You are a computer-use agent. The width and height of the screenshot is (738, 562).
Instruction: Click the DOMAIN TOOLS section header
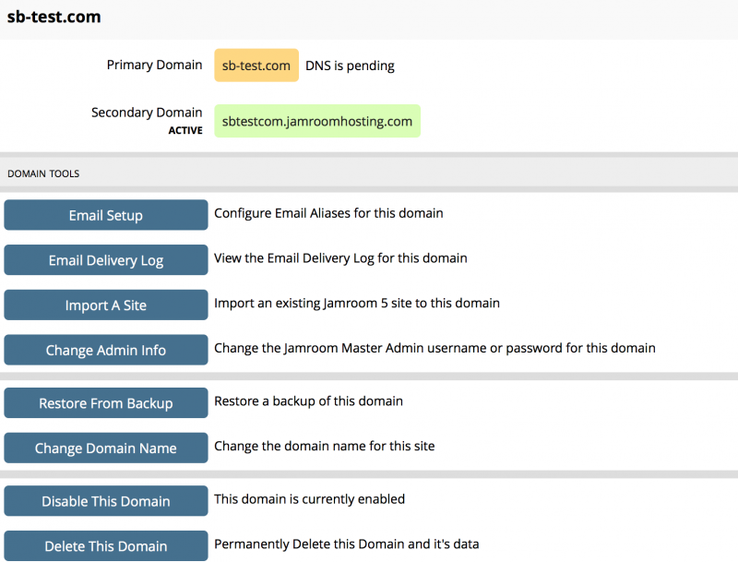pos(43,173)
